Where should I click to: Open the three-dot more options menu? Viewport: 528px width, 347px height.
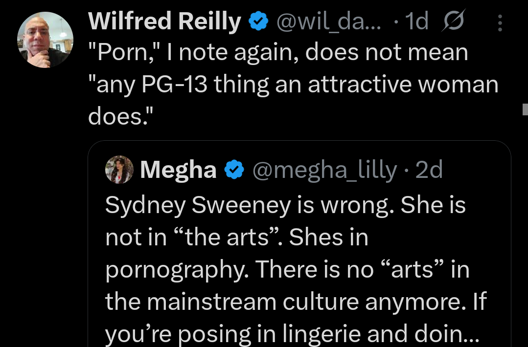[500, 22]
